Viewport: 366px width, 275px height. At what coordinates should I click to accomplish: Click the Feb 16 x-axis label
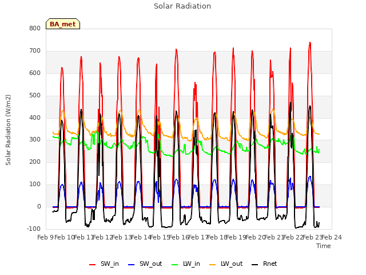click(x=179, y=237)
